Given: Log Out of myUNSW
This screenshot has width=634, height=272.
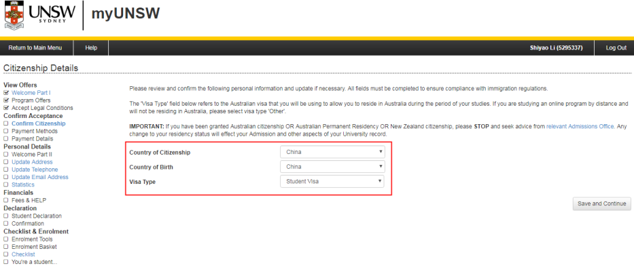Looking at the screenshot, I should click(616, 47).
